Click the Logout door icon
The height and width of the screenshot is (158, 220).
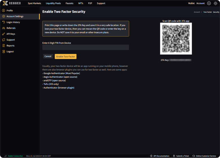[x=4, y=51]
